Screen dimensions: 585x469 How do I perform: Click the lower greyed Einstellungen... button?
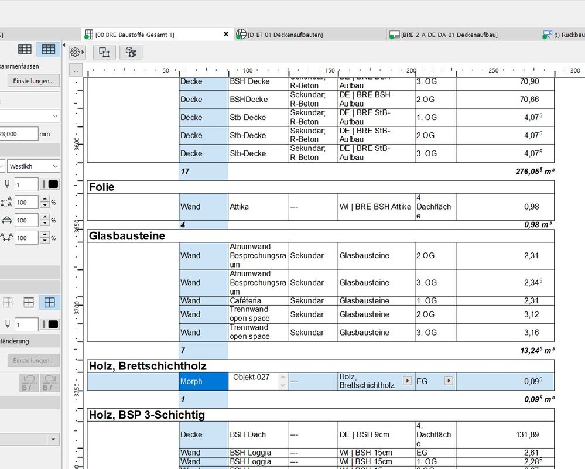[33, 361]
